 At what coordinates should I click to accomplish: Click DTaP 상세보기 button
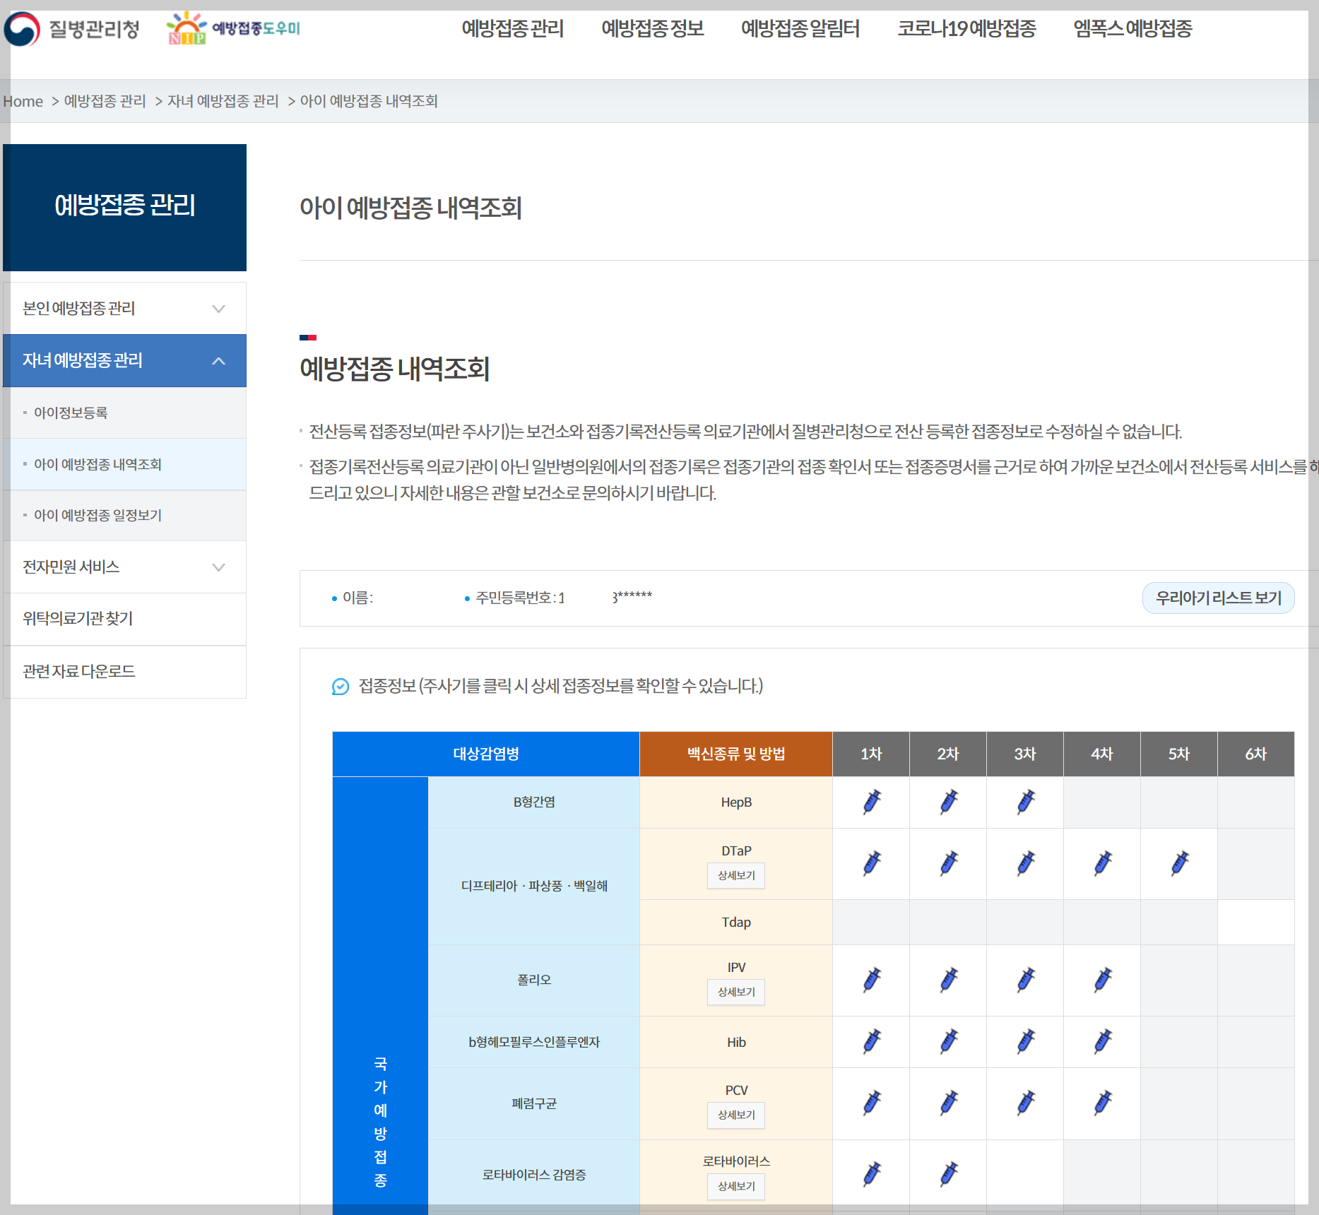[736, 875]
